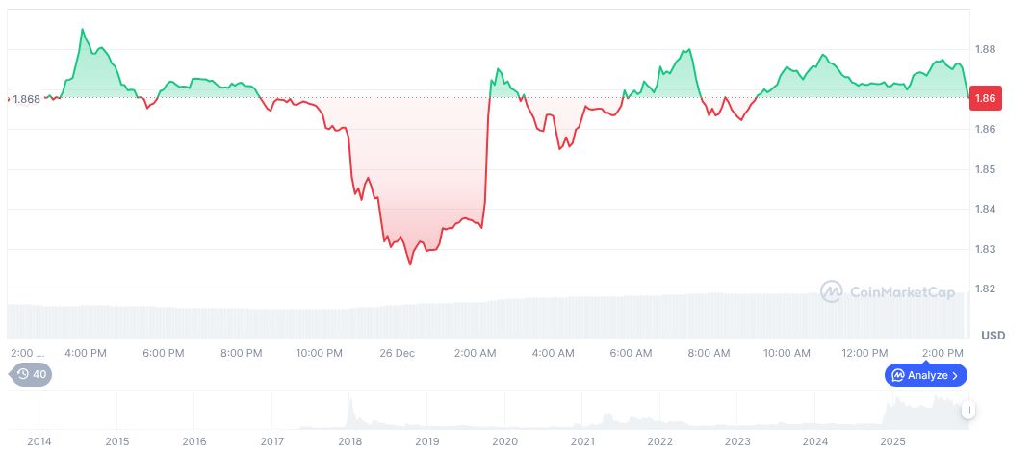Image resolution: width=1032 pixels, height=452 pixels.
Task: Click the red 1.86 current price tag
Action: [986, 98]
